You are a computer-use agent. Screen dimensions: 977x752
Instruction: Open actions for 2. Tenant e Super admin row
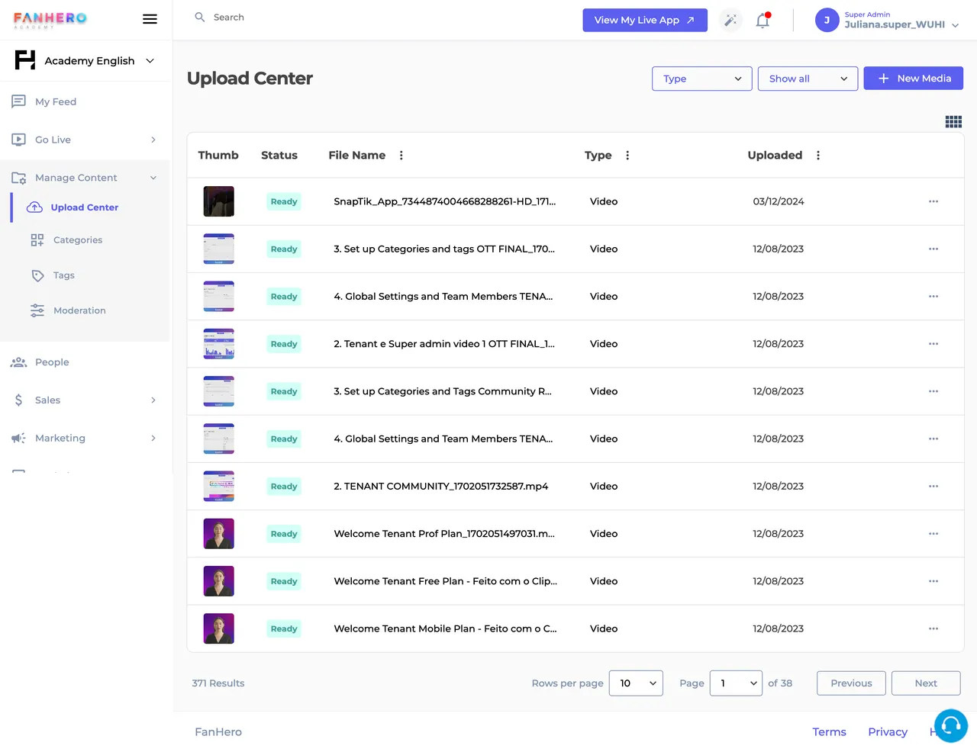click(933, 344)
